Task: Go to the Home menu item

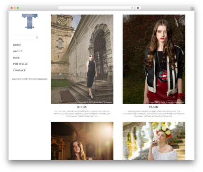Action: click(17, 45)
